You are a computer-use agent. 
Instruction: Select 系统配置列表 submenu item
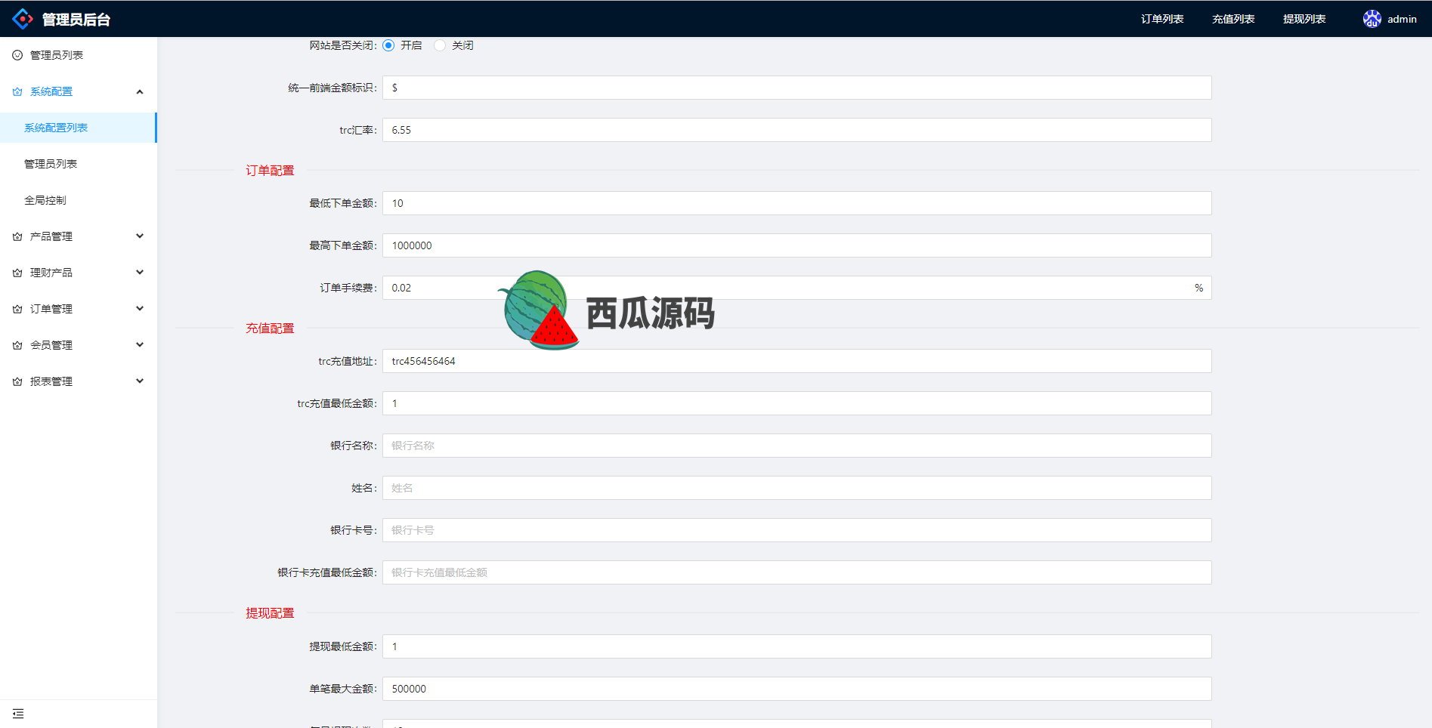79,128
